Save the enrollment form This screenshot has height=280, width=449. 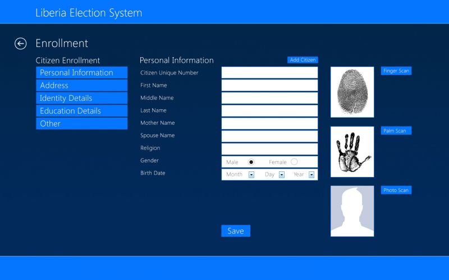pyautogui.click(x=236, y=231)
